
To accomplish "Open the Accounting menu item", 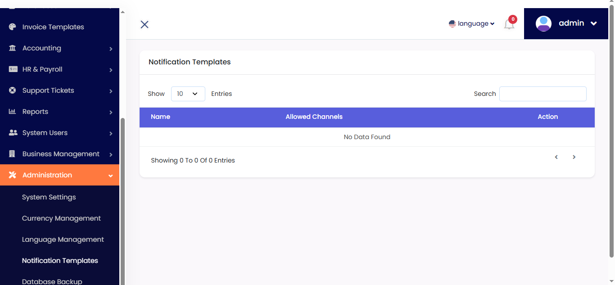I will coord(59,48).
